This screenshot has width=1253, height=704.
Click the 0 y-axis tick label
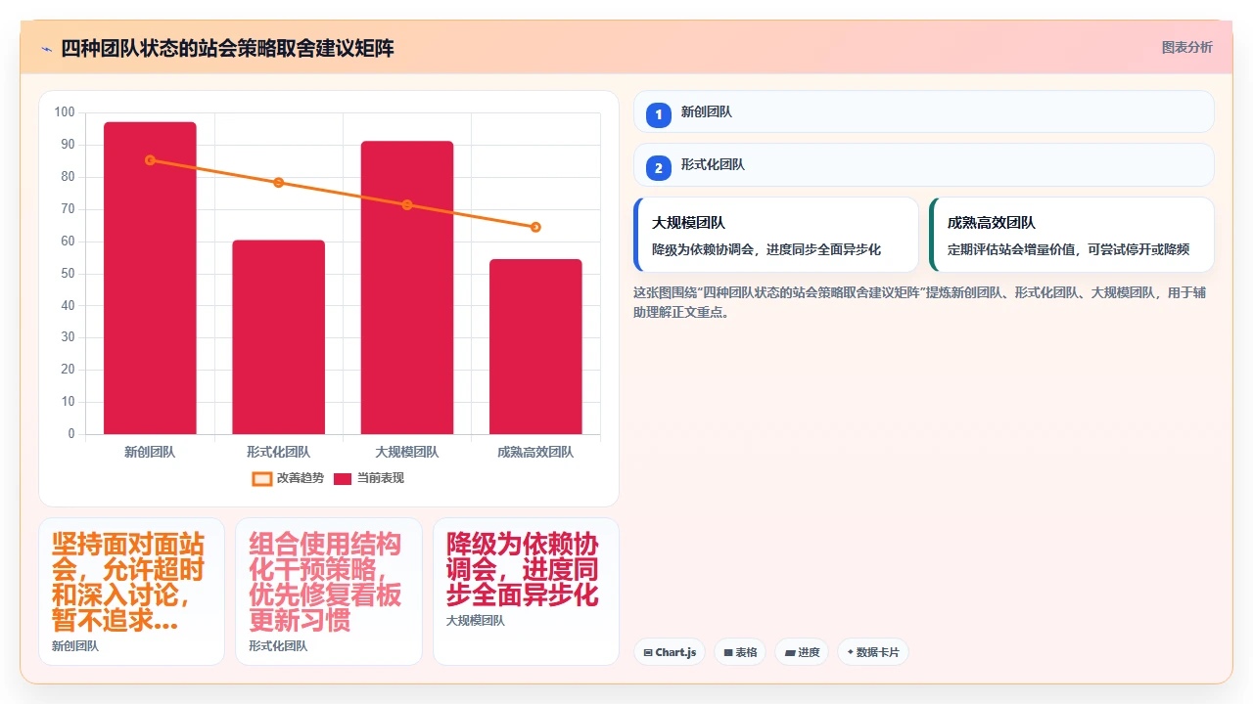70,434
